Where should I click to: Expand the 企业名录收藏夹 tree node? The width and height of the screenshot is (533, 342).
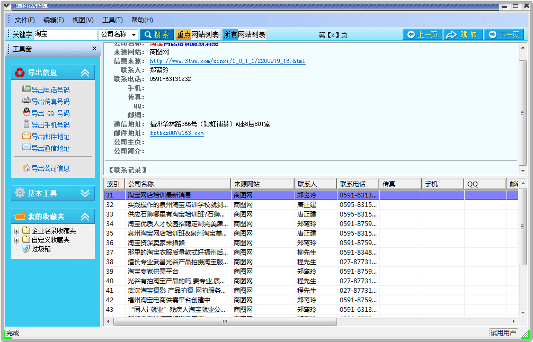click(16, 231)
